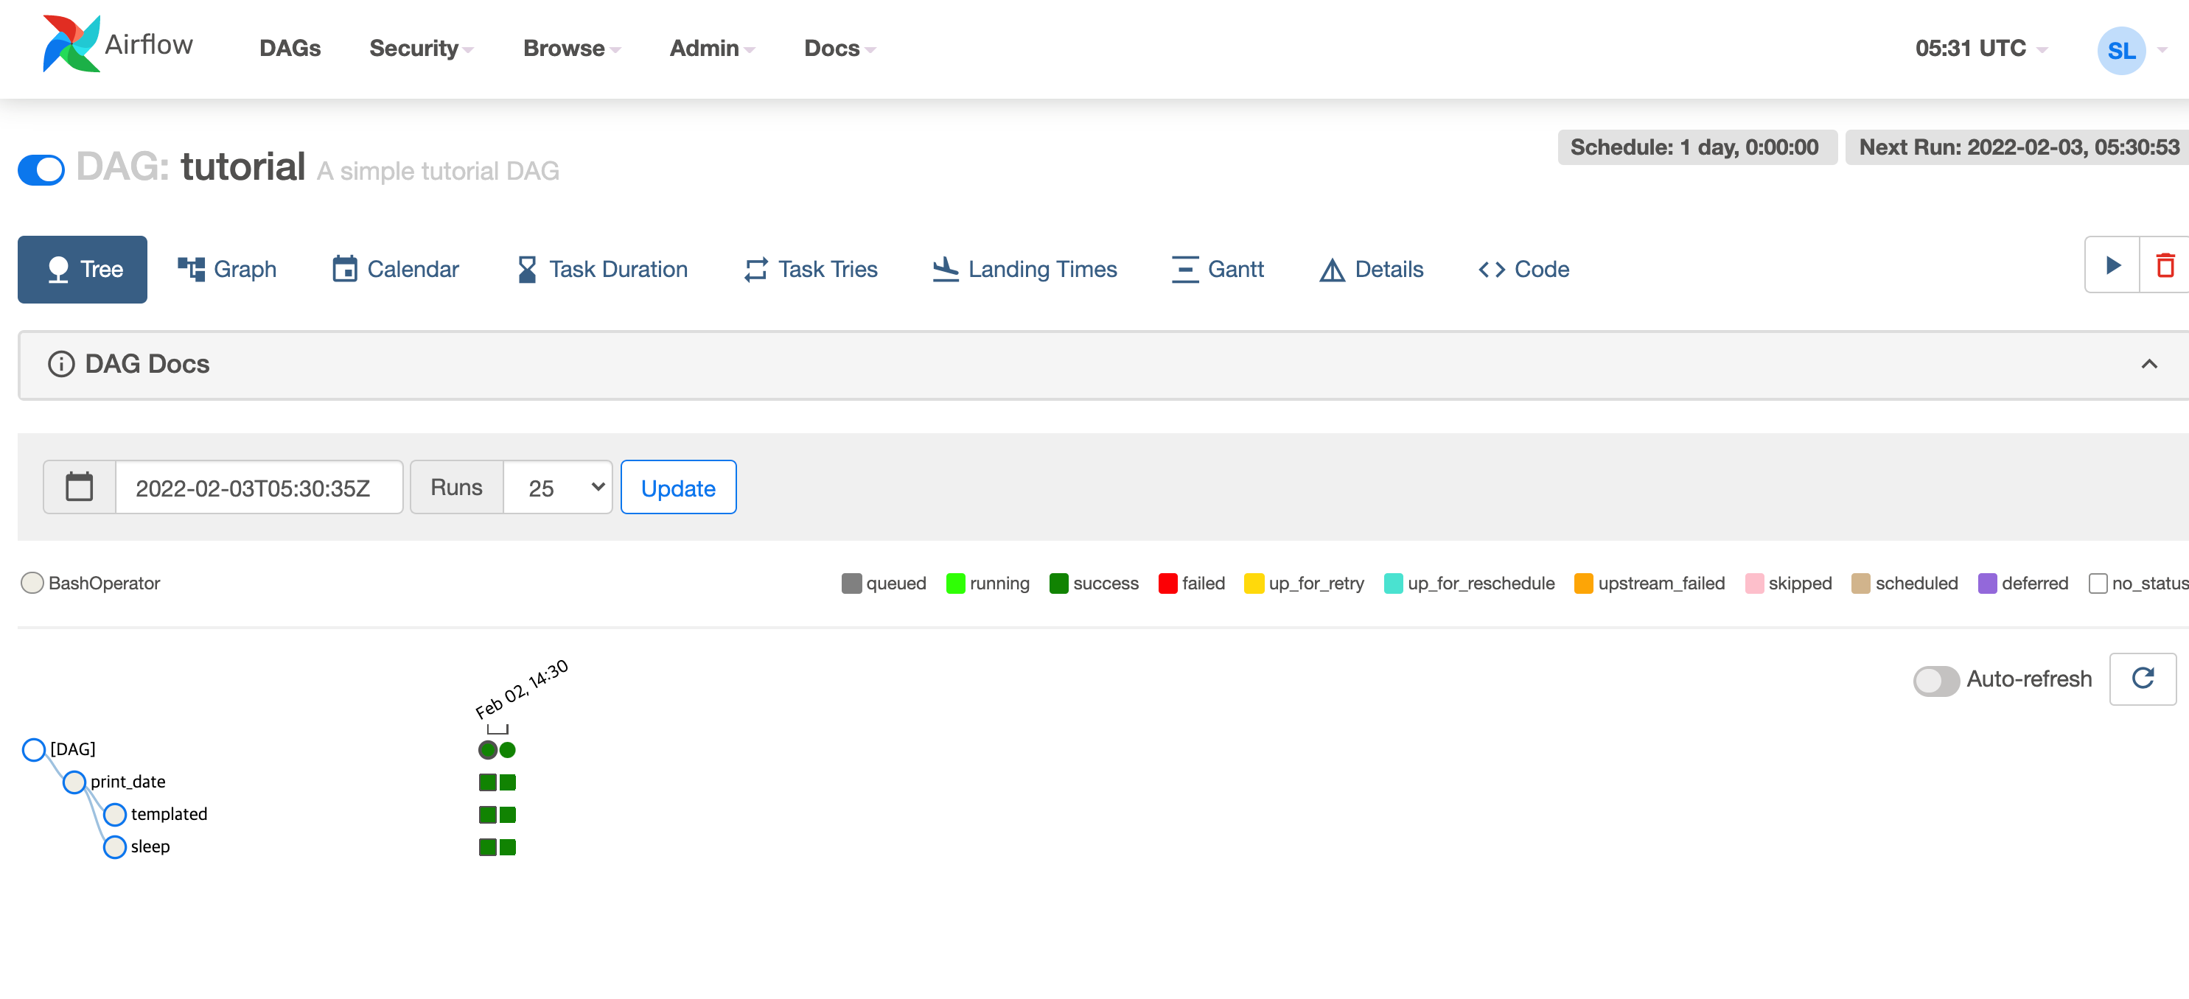Open the Runs count dropdown
Screen dimensions: 2189x999
point(557,487)
